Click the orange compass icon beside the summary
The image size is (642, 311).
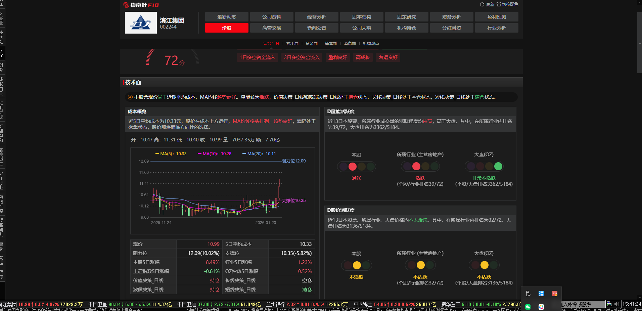tap(130, 97)
